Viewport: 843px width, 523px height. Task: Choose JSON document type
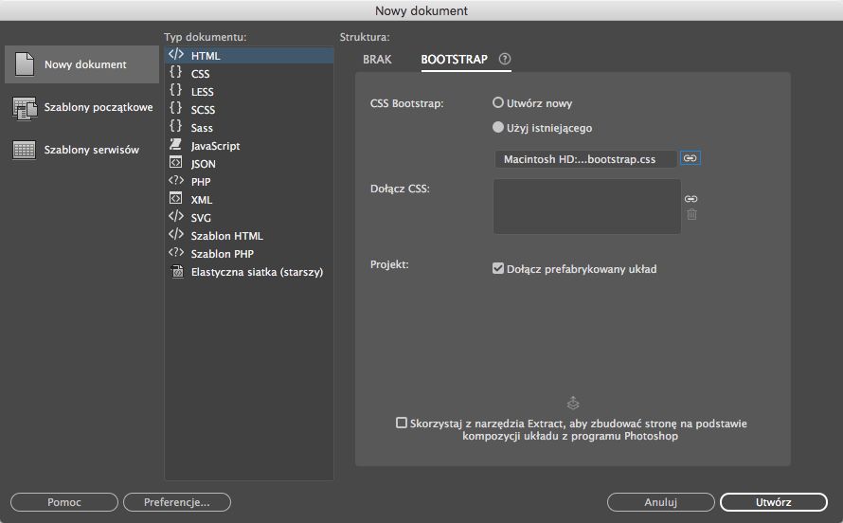[249, 163]
